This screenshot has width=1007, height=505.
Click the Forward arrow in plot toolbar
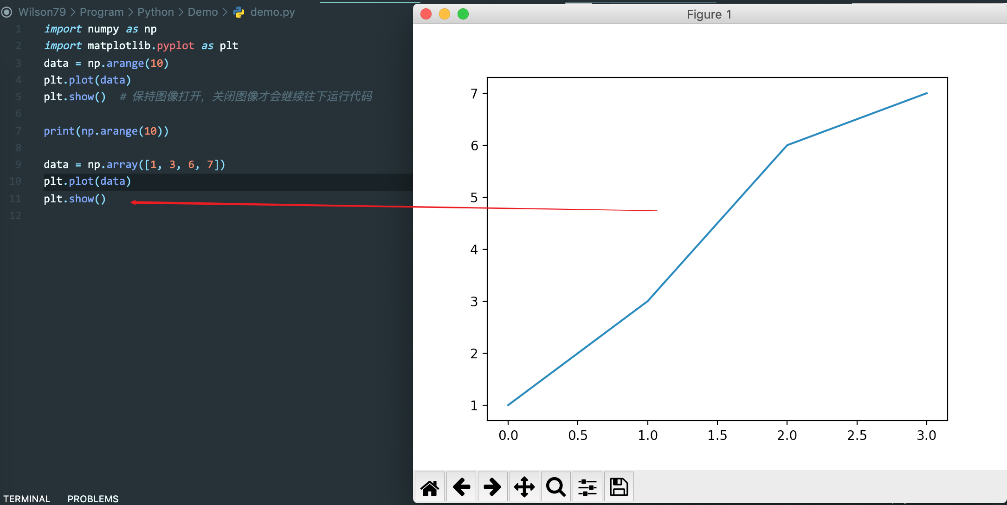[492, 487]
